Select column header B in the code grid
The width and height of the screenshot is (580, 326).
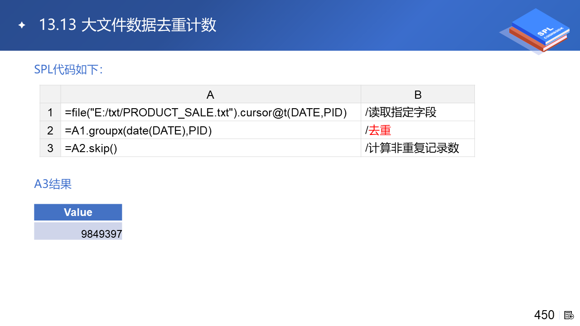417,94
